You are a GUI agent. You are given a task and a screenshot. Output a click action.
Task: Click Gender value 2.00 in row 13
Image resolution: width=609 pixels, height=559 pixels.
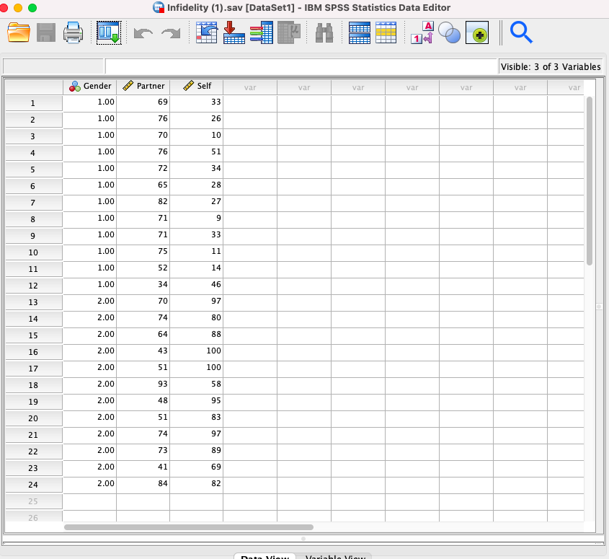(89, 301)
